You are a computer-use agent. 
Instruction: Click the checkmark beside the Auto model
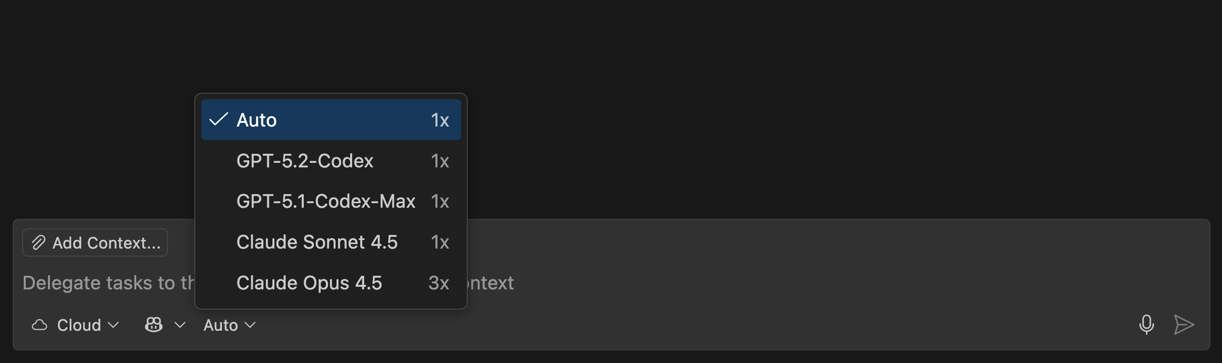pos(218,119)
